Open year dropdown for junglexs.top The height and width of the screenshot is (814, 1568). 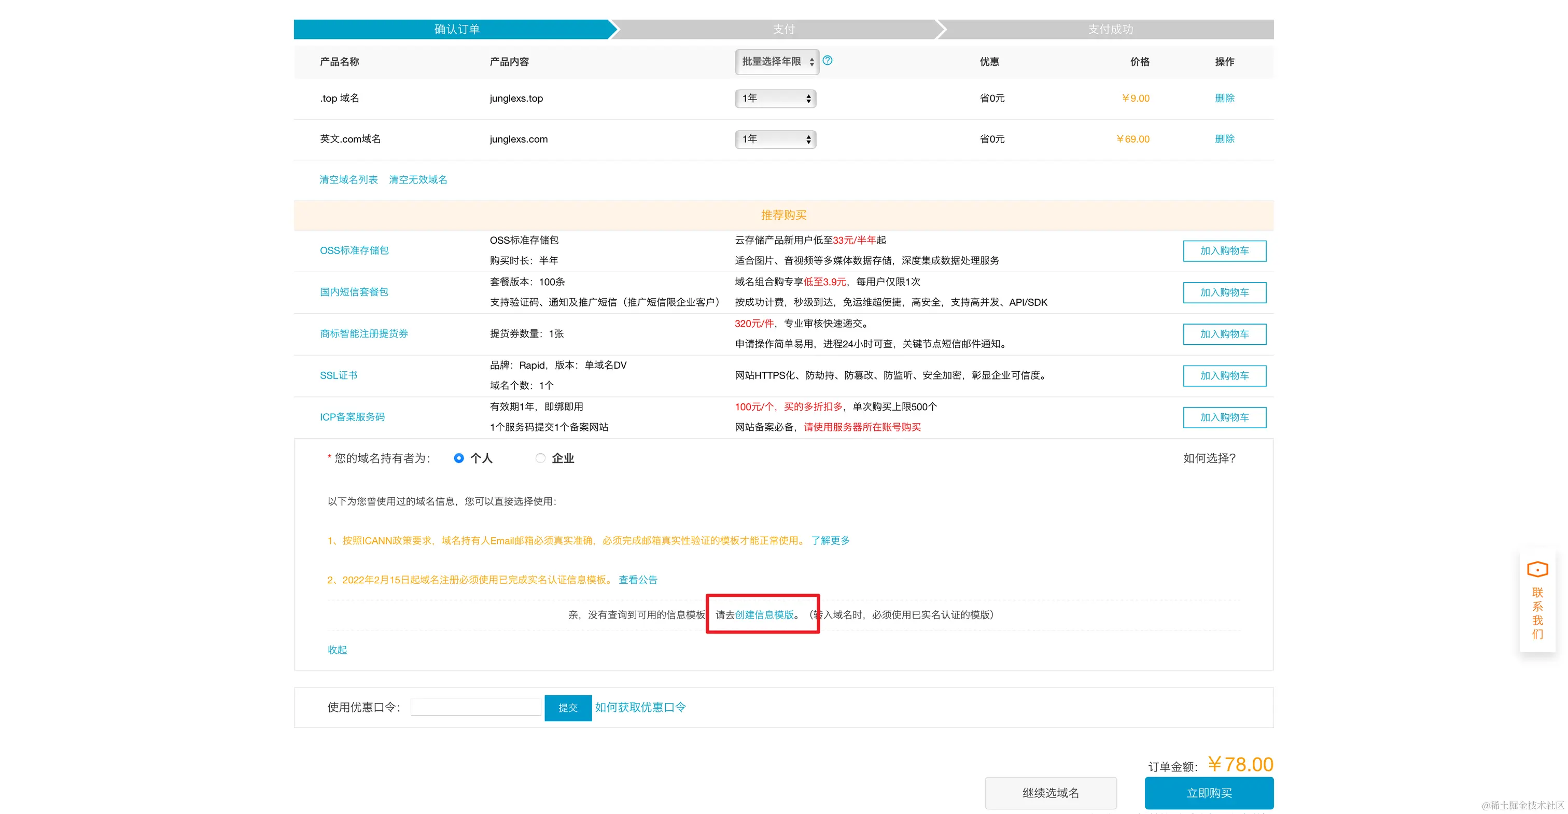[775, 98]
